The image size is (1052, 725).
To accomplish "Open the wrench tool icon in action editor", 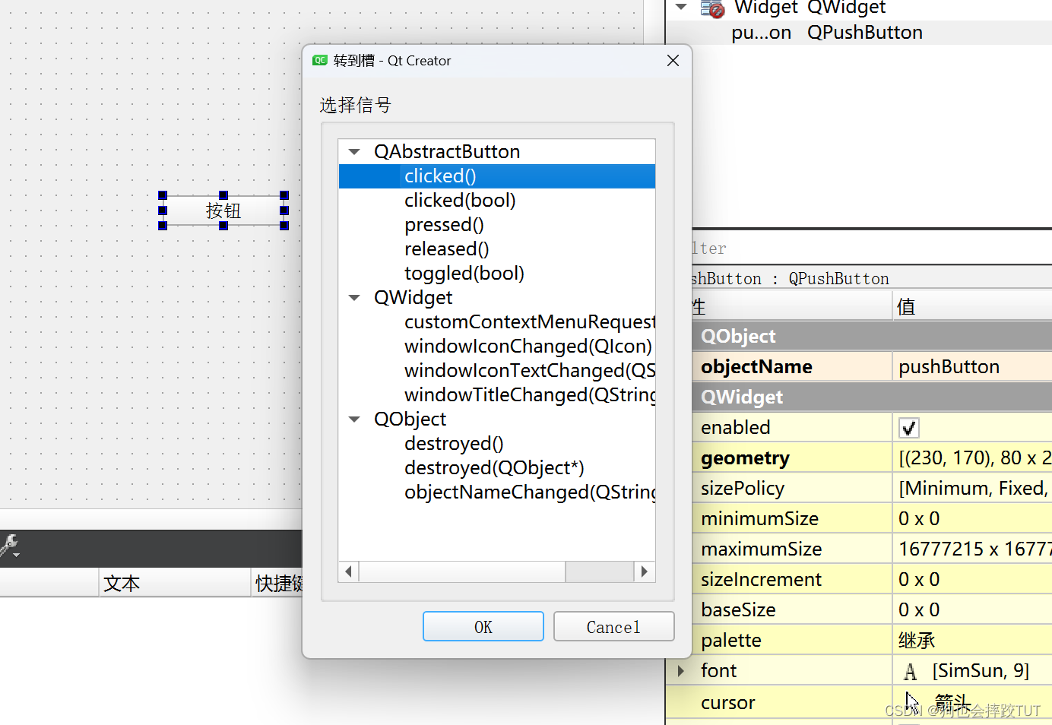I will tap(10, 546).
